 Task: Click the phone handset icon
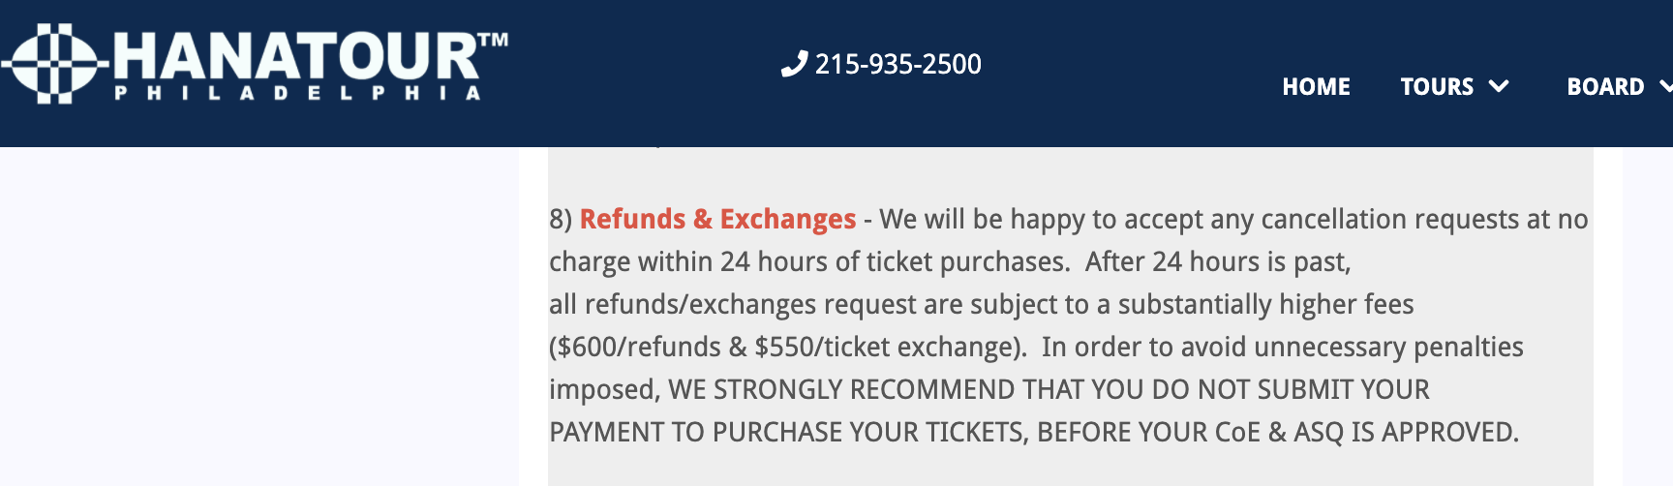(794, 64)
